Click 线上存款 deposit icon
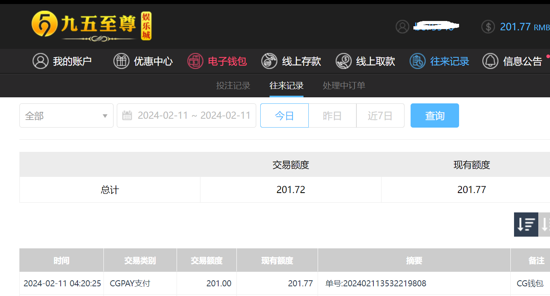 pyautogui.click(x=269, y=61)
